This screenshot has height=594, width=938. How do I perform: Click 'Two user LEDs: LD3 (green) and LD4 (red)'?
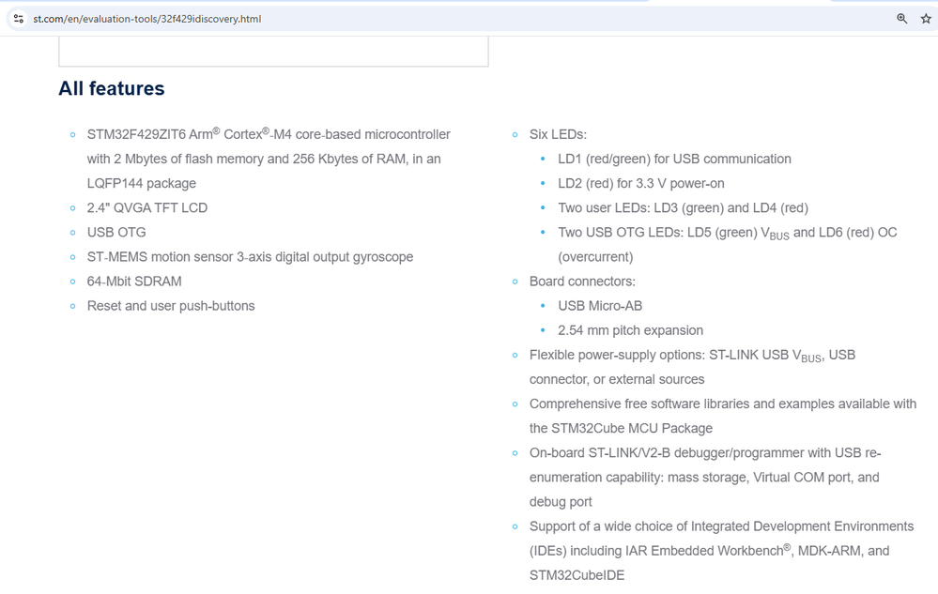(684, 208)
